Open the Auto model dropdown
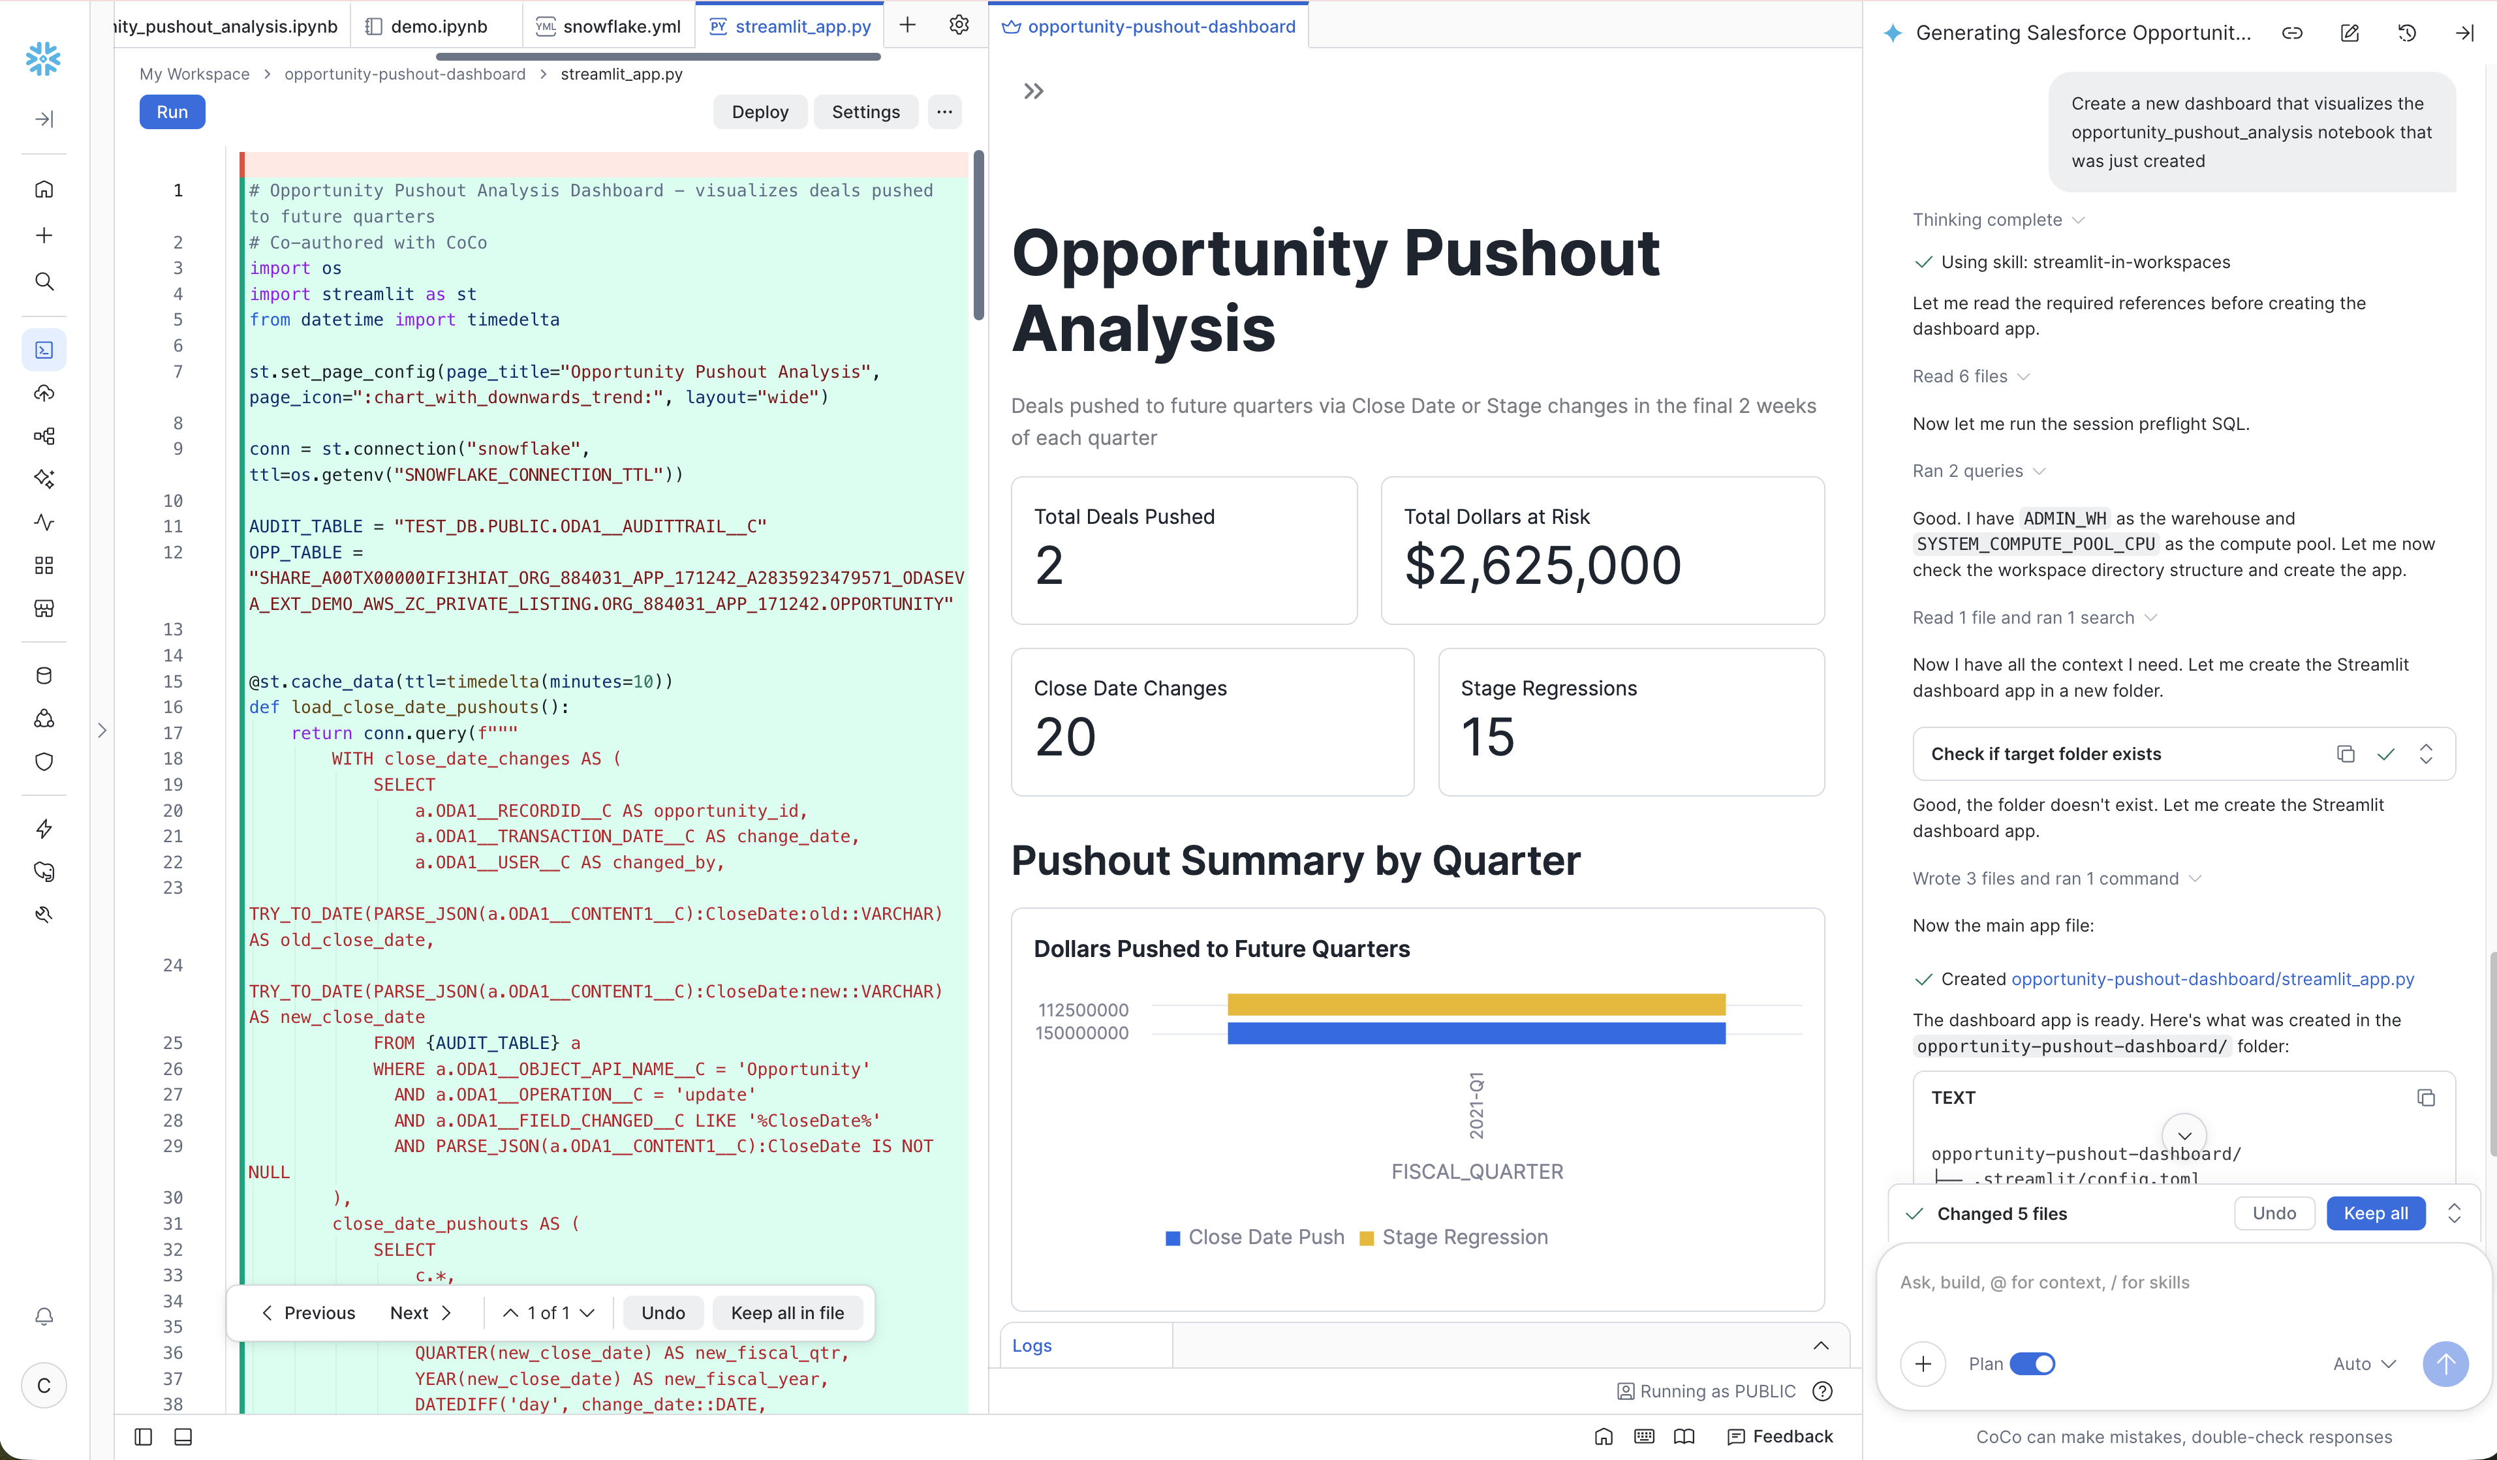 coord(2365,1364)
